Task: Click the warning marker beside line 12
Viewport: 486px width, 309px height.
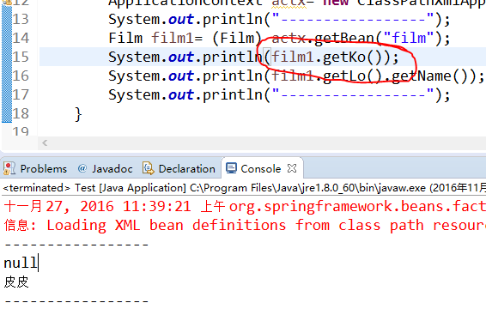Action: [7, 3]
